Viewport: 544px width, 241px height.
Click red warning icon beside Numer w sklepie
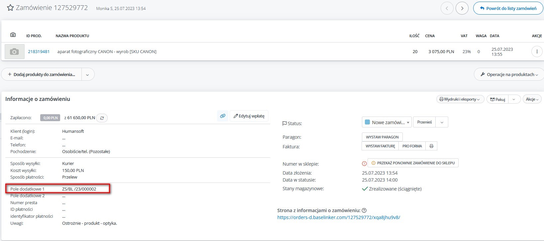click(x=364, y=163)
